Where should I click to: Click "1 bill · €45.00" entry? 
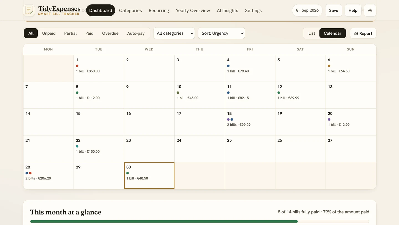(188, 98)
